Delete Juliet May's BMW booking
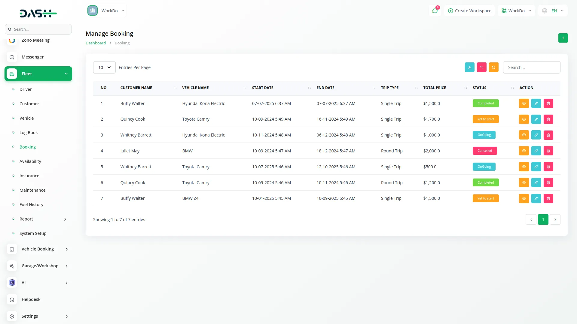This screenshot has height=324, width=577. pyautogui.click(x=548, y=151)
